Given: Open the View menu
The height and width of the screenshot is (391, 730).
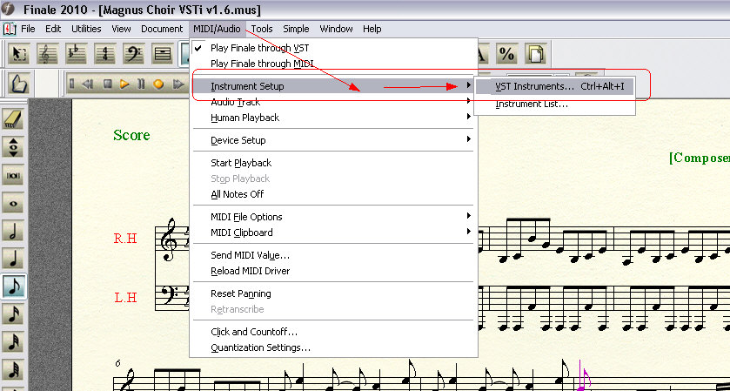Looking at the screenshot, I should [x=121, y=29].
